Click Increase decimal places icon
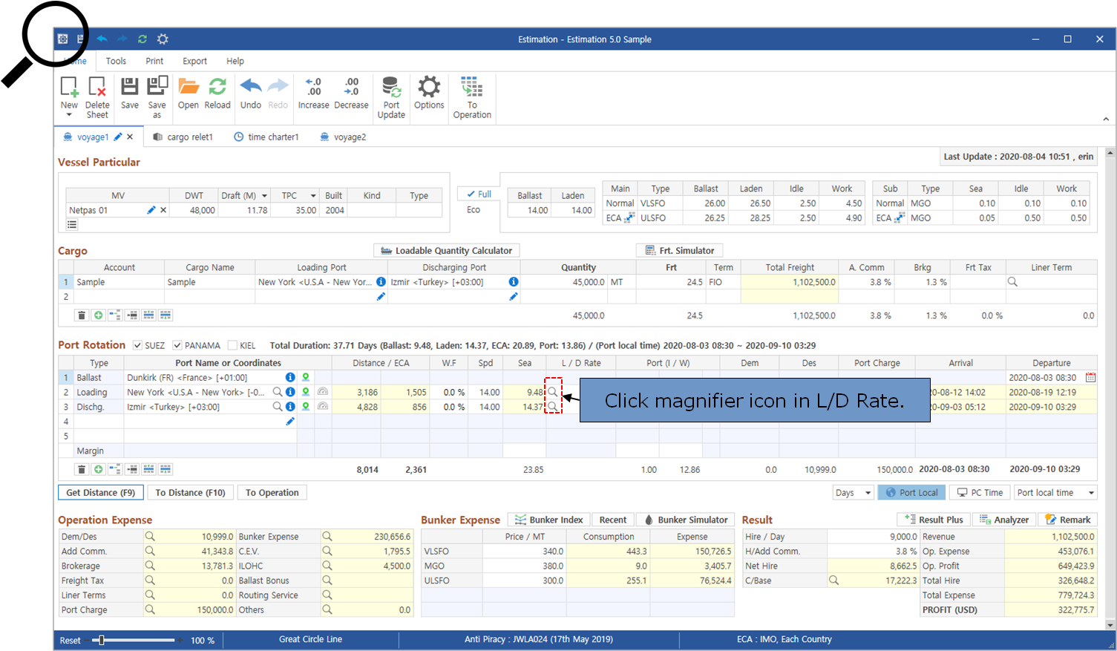 click(x=313, y=86)
